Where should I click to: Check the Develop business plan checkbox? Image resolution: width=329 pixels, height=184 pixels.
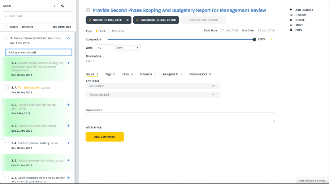coord(7,126)
